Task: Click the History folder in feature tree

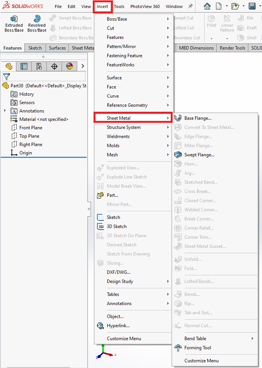Action: click(x=22, y=94)
